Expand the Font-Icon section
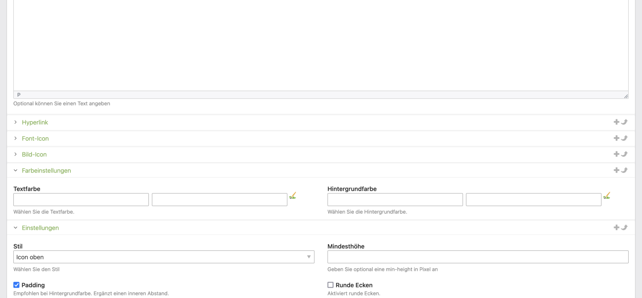Image resolution: width=642 pixels, height=298 pixels. pos(35,139)
